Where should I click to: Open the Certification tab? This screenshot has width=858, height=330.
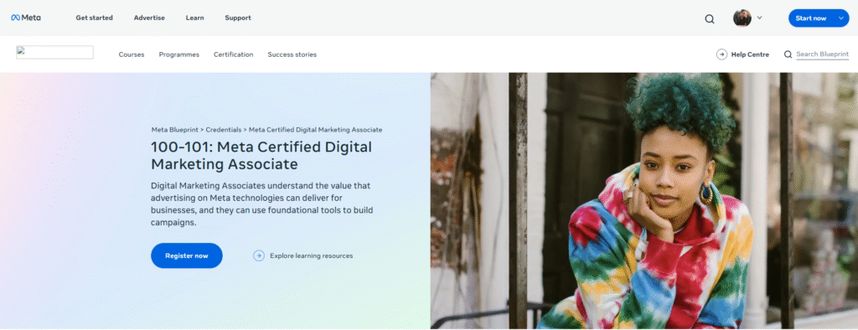tap(234, 54)
